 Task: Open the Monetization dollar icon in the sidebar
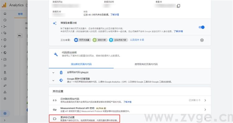click(x=5, y=40)
